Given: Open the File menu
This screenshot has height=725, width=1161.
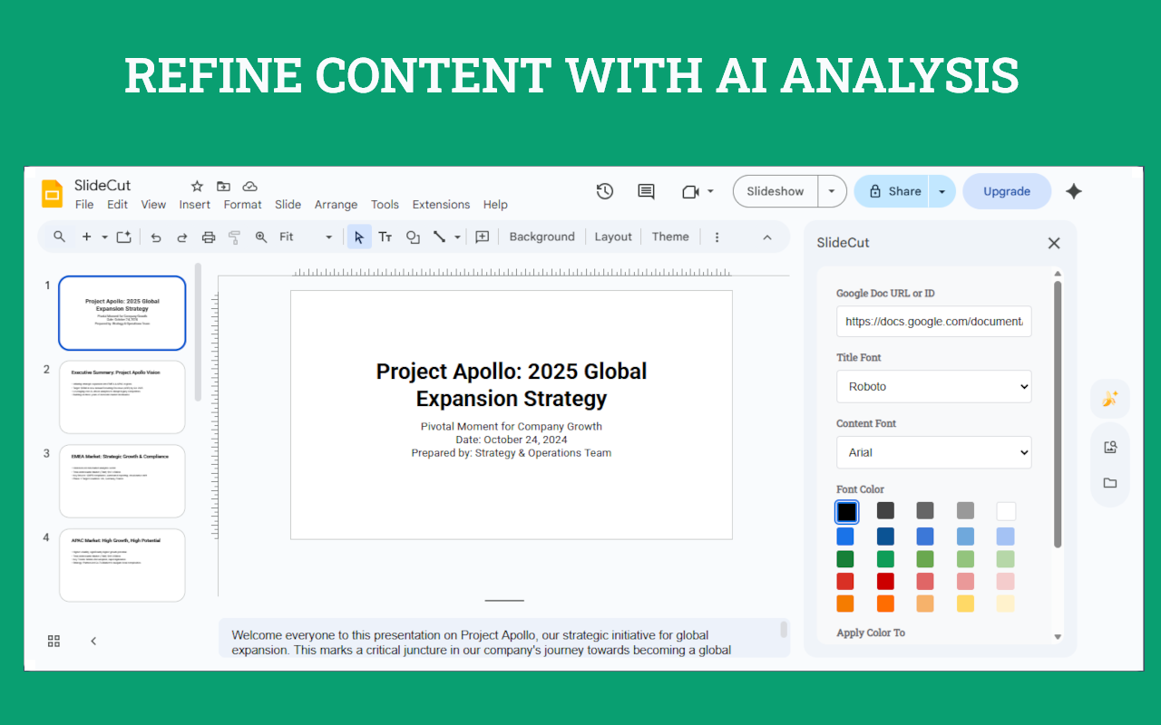Looking at the screenshot, I should pos(84,205).
